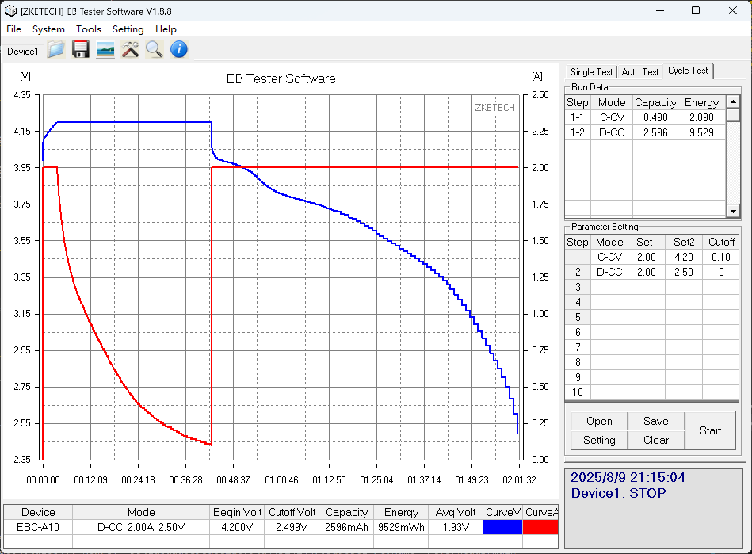Click the Clear button

[656, 440]
